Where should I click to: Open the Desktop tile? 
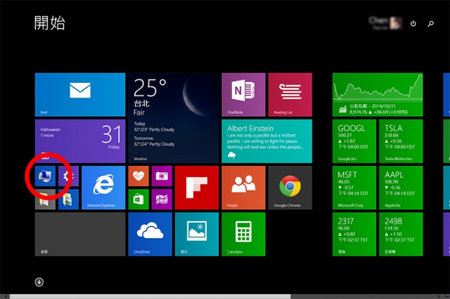point(80,234)
